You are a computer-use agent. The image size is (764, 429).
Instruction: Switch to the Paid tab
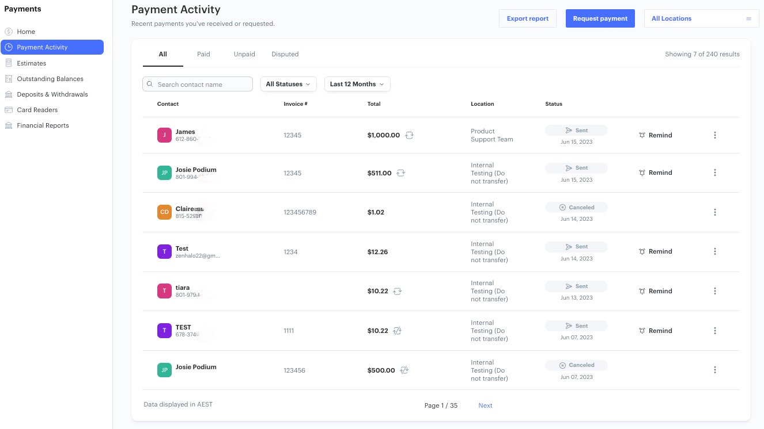203,53
